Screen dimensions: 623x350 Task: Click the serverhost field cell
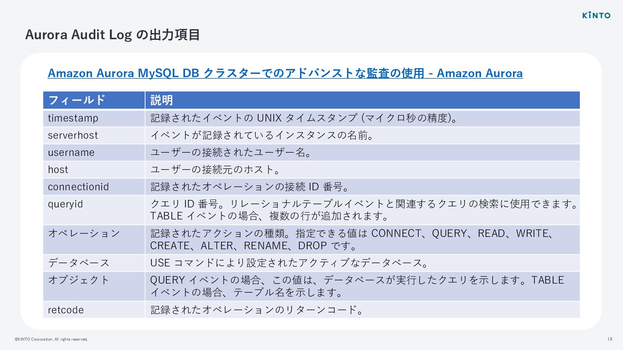click(x=94, y=135)
